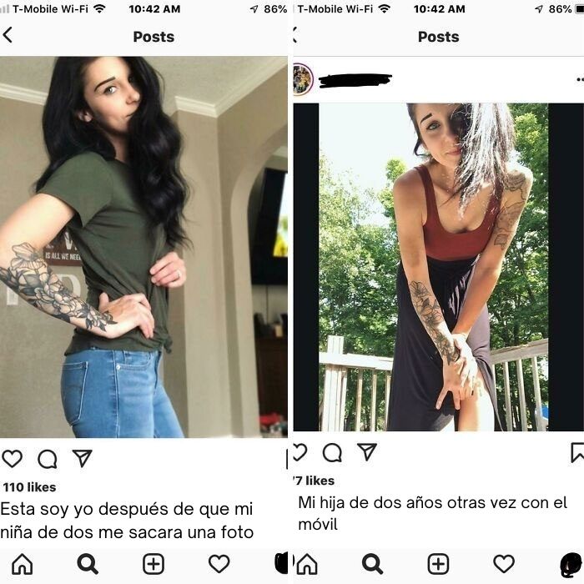Open comments on the right post
This screenshot has width=584, height=584.
click(x=332, y=453)
